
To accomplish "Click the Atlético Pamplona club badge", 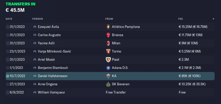I will coord(108,27).
